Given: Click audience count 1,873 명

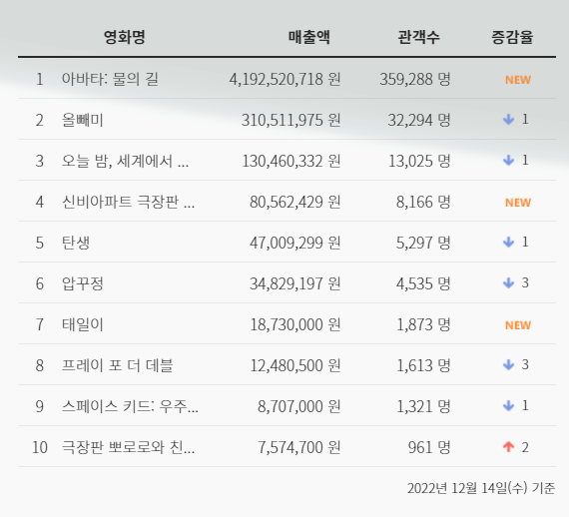Looking at the screenshot, I should click(x=423, y=324).
